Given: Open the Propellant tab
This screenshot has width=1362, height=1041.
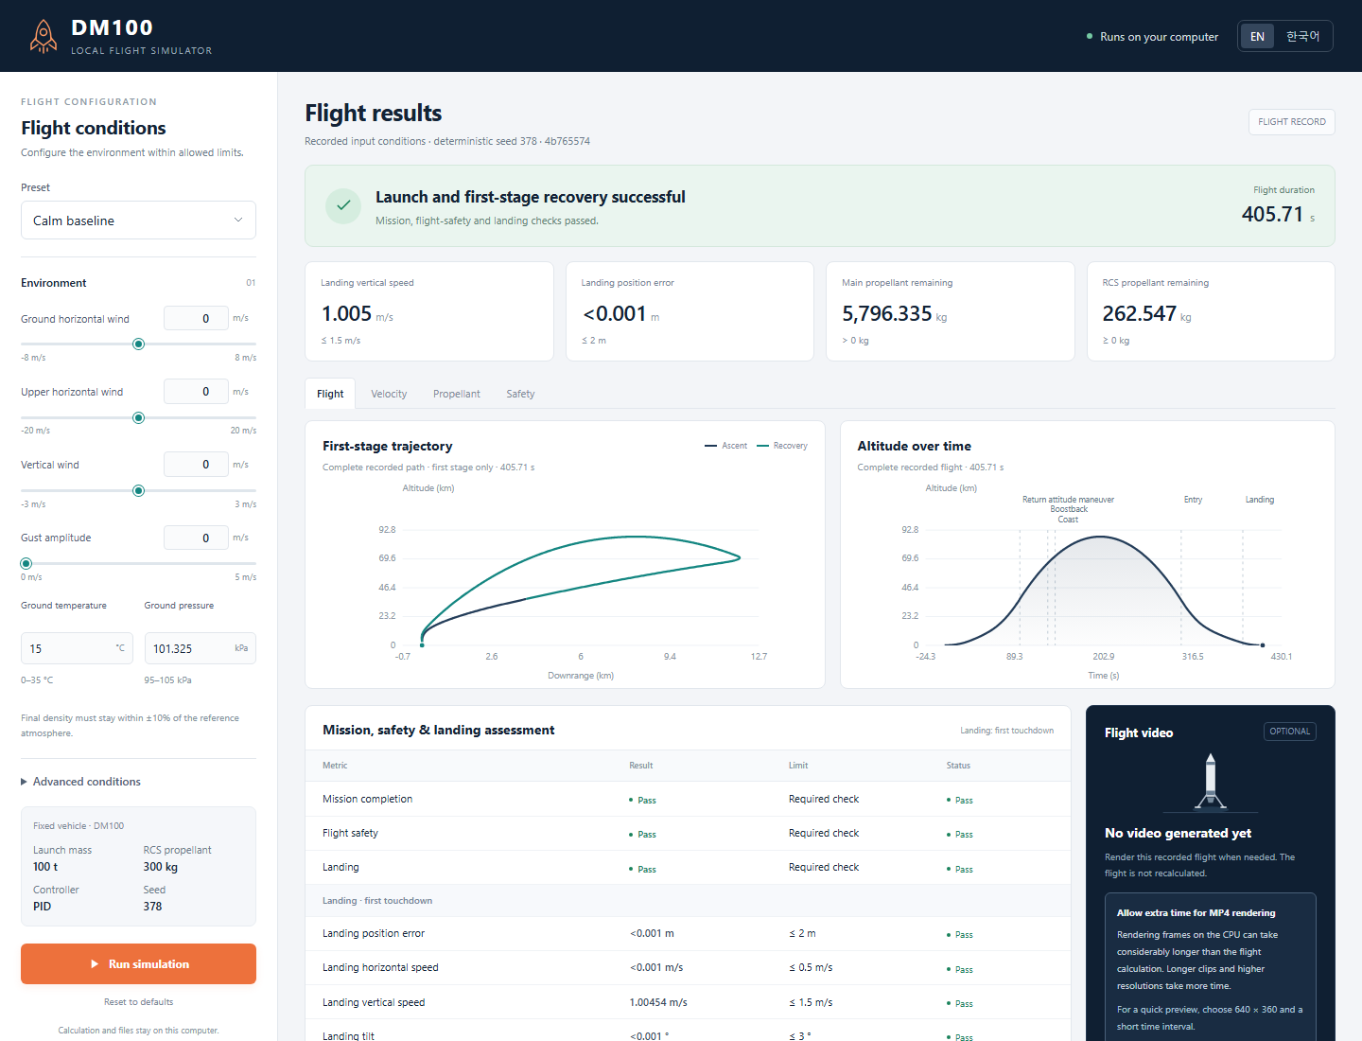Looking at the screenshot, I should 457,394.
